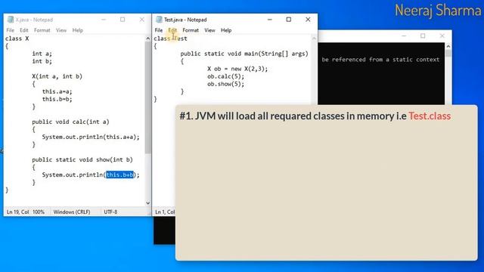Click 'class Test' line in Test.java
Image resolution: width=484 pixels, height=272 pixels.
click(x=170, y=39)
